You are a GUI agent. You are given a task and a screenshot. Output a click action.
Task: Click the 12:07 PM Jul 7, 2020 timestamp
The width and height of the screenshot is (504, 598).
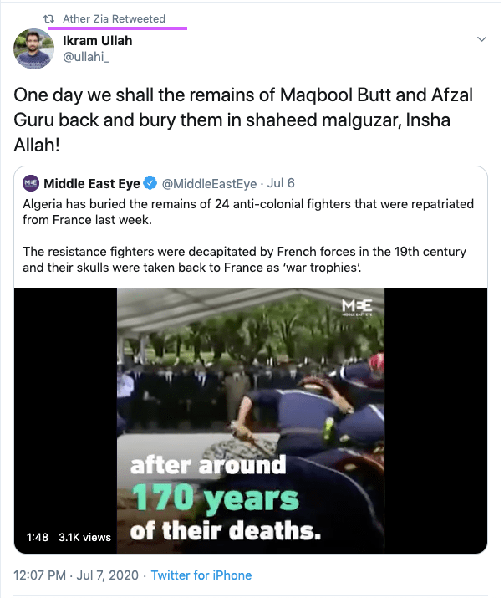76,575
